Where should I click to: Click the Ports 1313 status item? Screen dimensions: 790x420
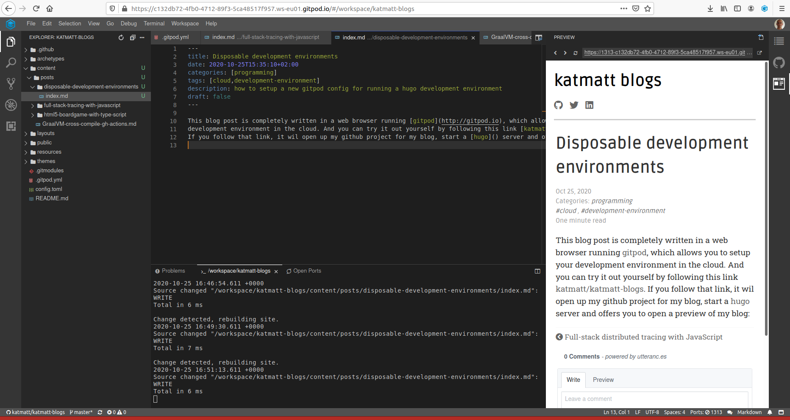(706, 412)
